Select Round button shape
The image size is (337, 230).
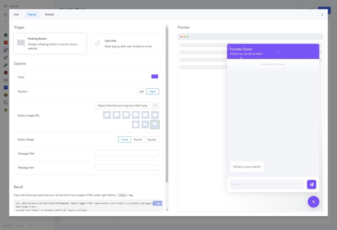138,140
